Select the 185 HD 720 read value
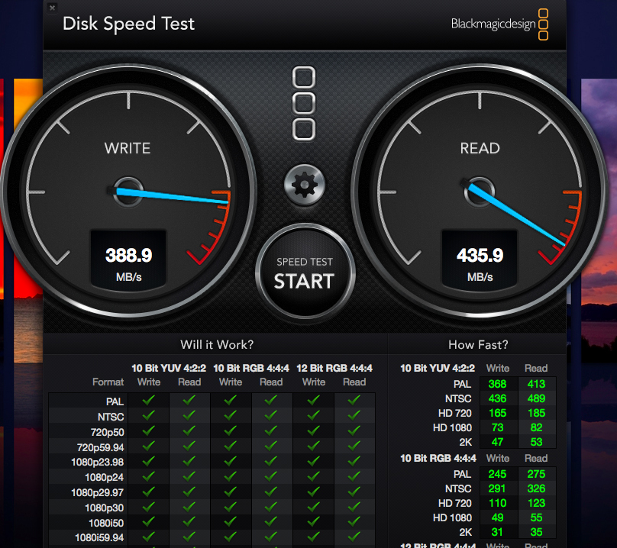 coord(536,413)
